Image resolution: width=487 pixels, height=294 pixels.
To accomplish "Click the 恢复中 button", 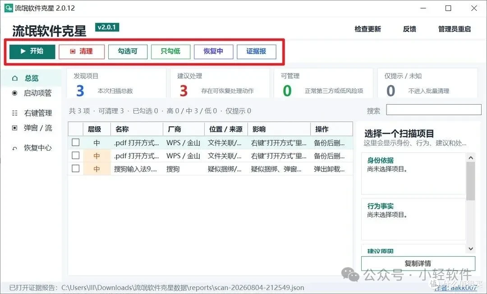I will point(213,51).
